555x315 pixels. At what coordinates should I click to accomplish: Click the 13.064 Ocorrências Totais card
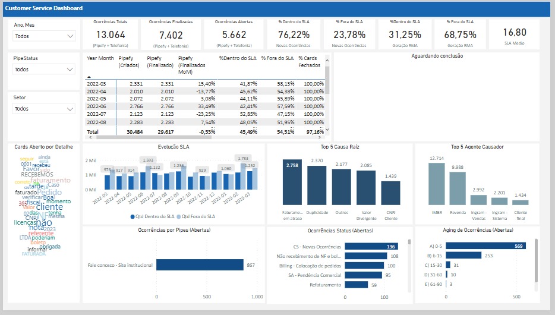click(x=111, y=34)
